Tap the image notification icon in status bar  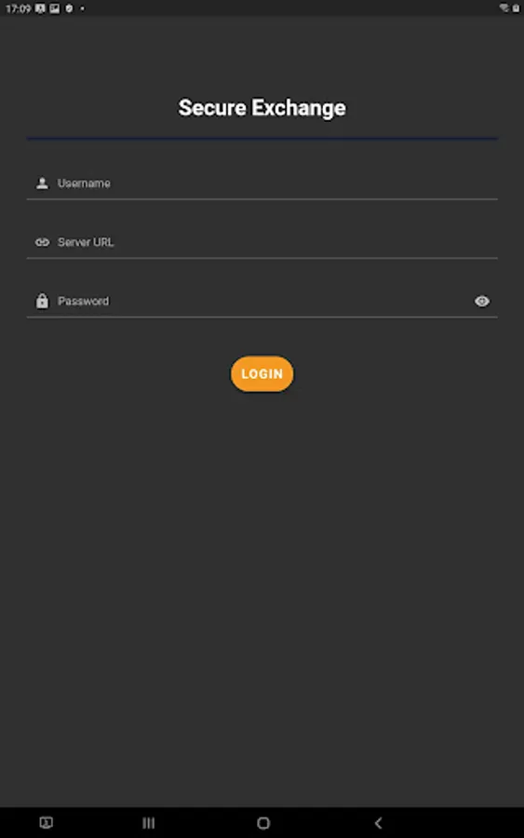[x=55, y=8]
